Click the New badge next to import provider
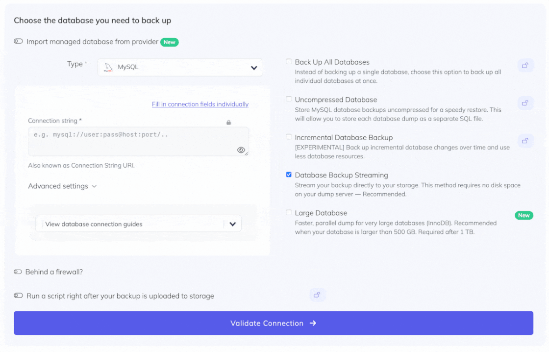This screenshot has width=549, height=352. pos(169,42)
